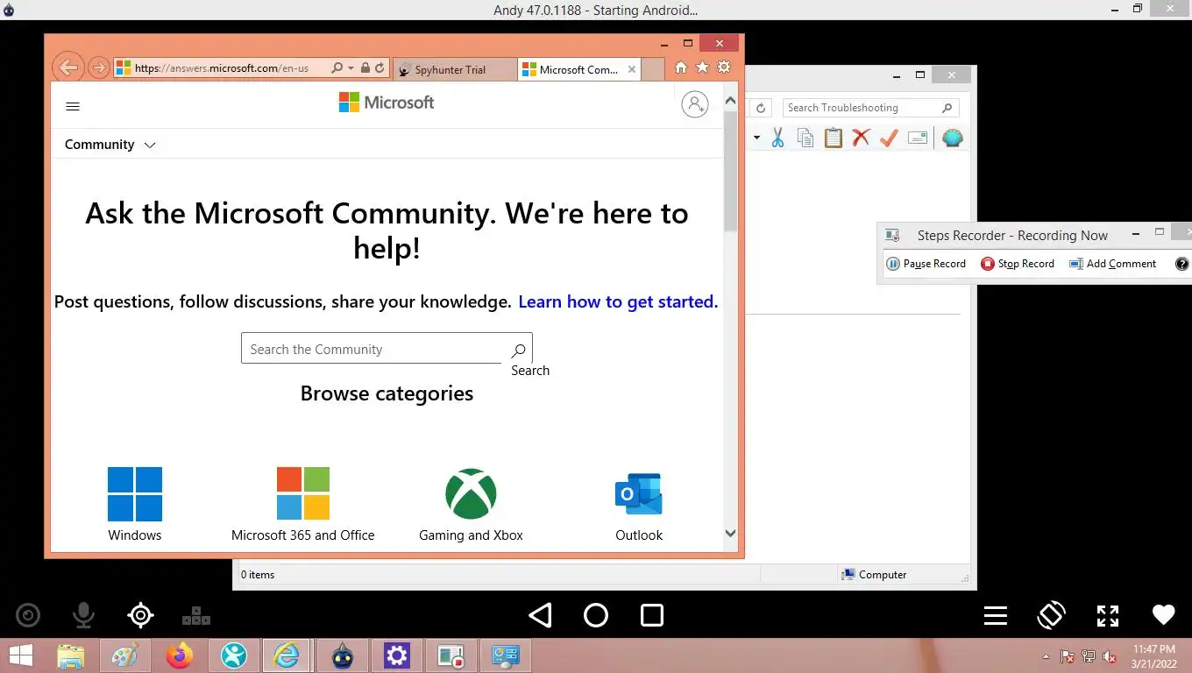Select the Microsoft Com... tab

(578, 69)
